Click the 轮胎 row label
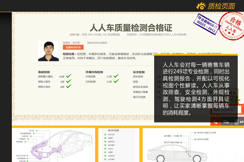The width and height of the screenshot is (244, 162). pos(135,82)
